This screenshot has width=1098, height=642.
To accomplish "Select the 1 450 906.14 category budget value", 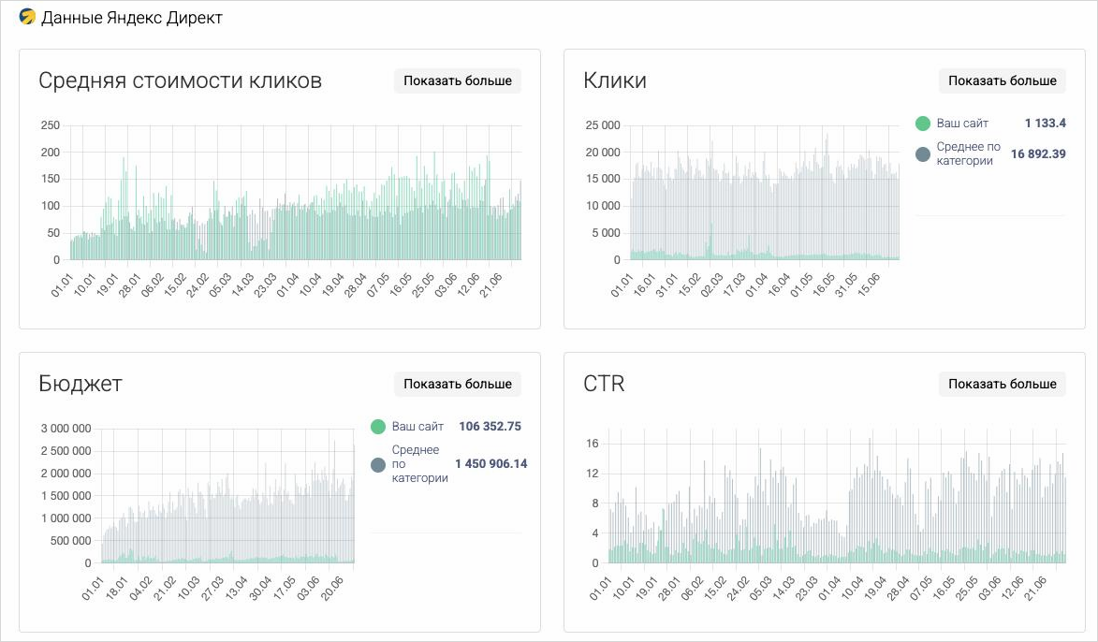I will point(490,464).
